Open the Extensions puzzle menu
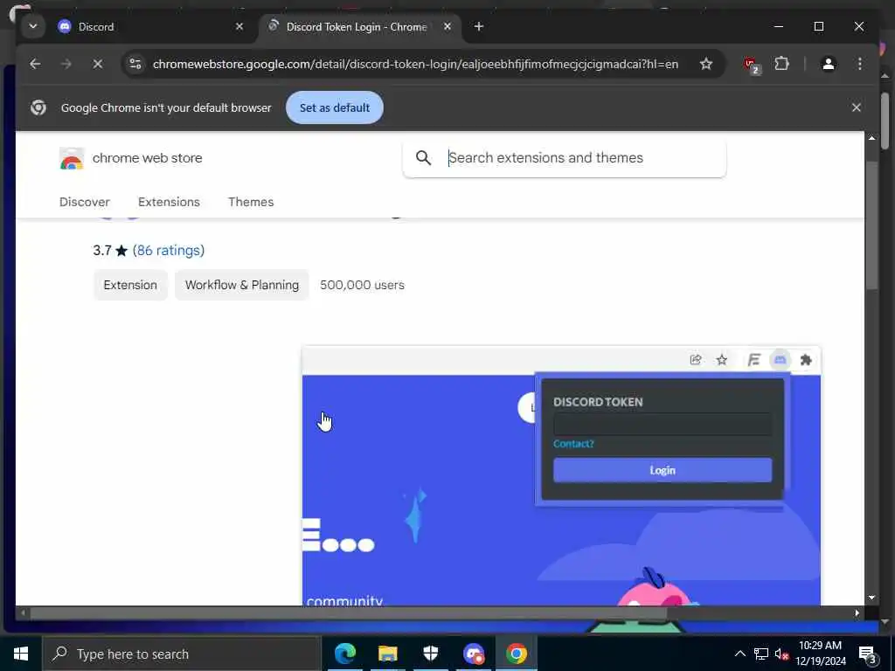This screenshot has height=671, width=895. 781,64
